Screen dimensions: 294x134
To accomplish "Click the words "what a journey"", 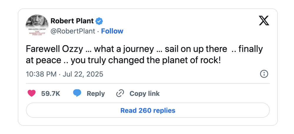I will point(124,49).
